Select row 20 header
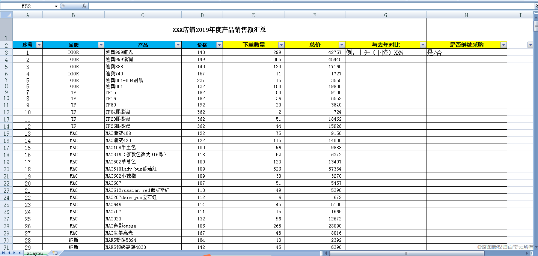 click(x=6, y=169)
